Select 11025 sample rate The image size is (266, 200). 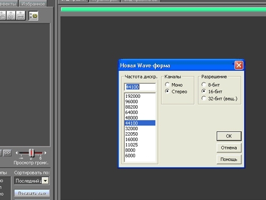(140, 145)
